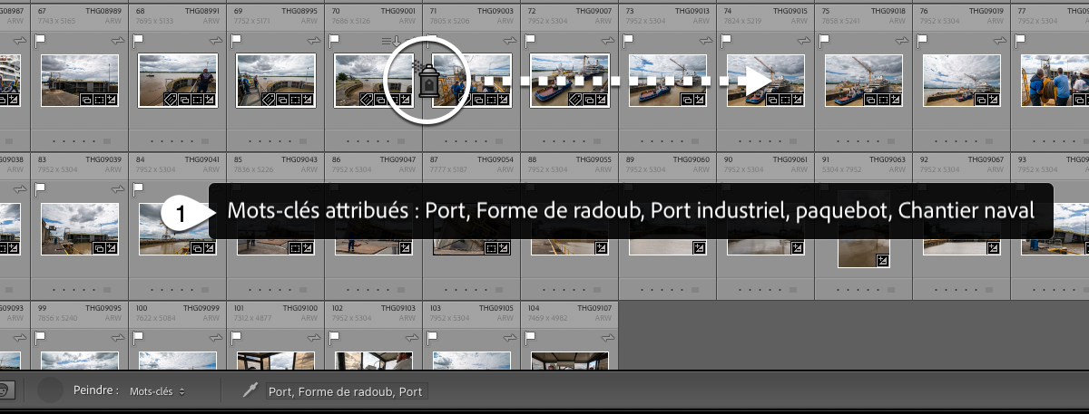Click the crop badge on photo THG08991
The width and height of the screenshot is (1089, 414).
coord(197,99)
